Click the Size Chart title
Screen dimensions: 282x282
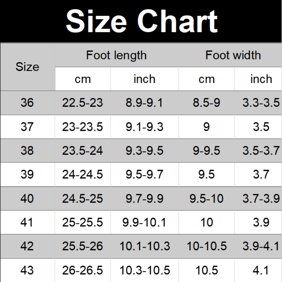pos(141,21)
